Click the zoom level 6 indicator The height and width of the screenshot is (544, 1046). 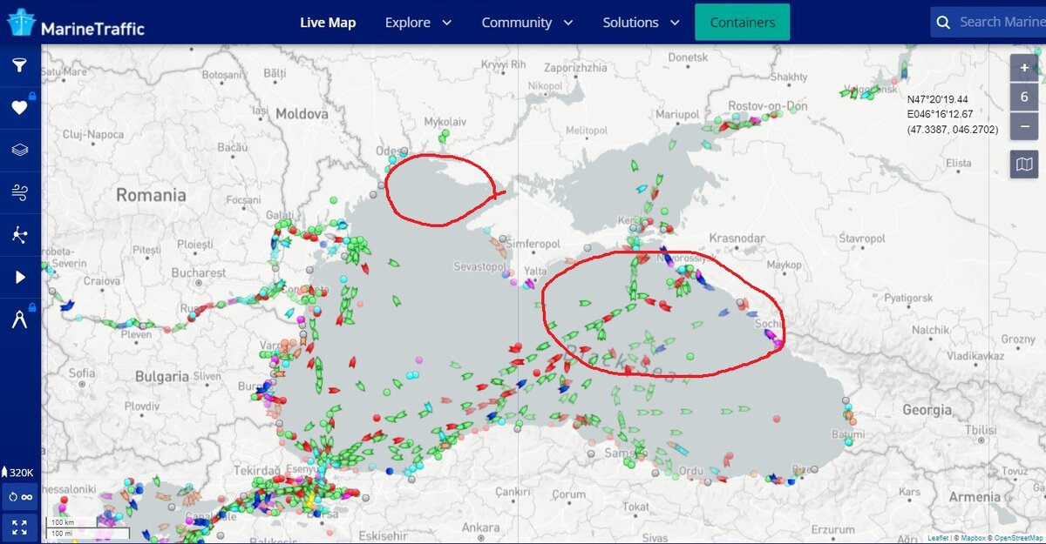click(1024, 97)
